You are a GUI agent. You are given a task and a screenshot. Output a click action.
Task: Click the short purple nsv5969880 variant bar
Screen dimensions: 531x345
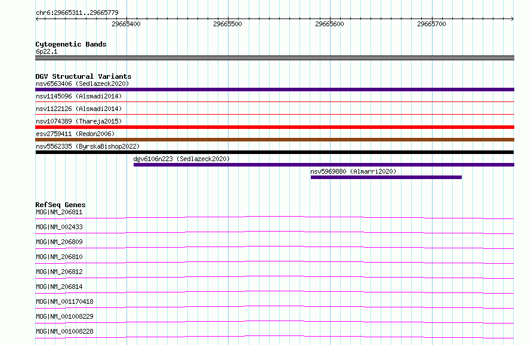[386, 177]
